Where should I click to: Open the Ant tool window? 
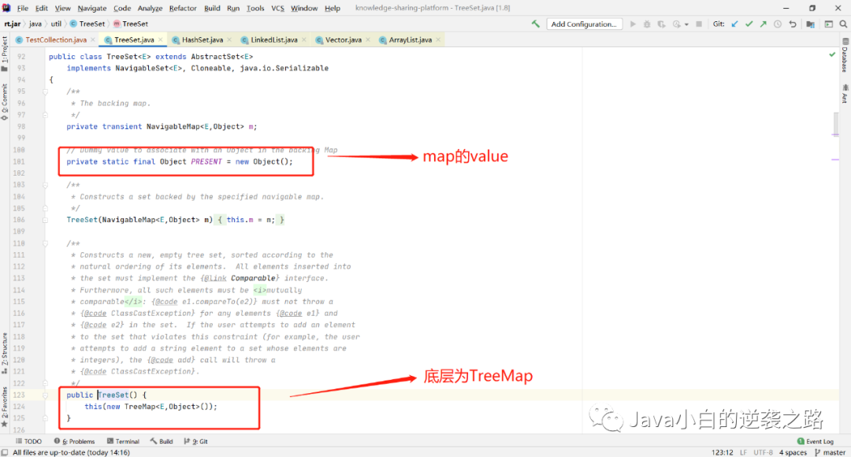[x=845, y=93]
